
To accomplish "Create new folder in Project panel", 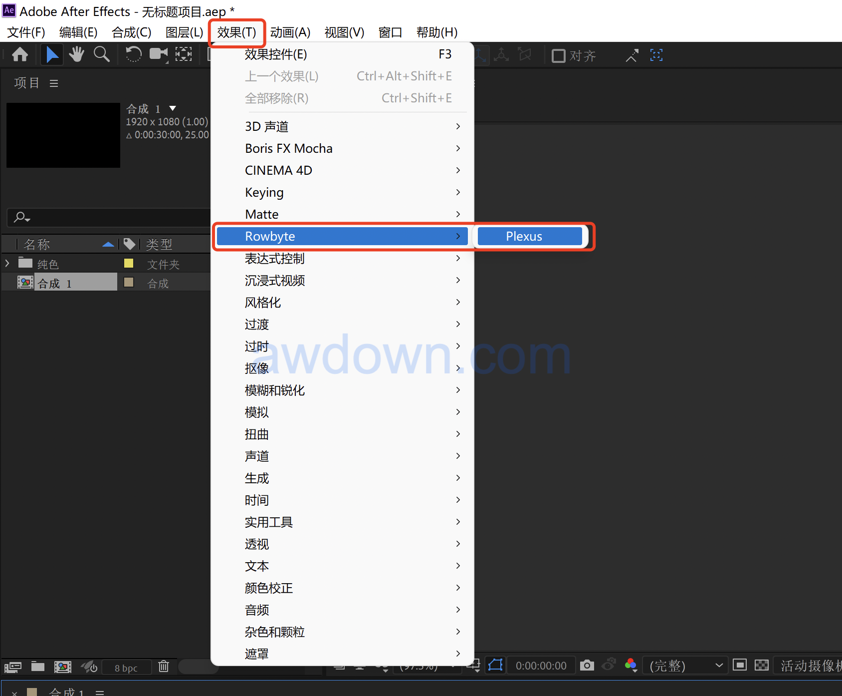I will (x=38, y=667).
